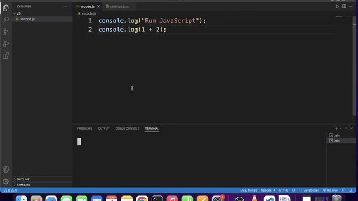Select the vscode.js editor tab
The height and width of the screenshot is (201, 358).
(87, 7)
